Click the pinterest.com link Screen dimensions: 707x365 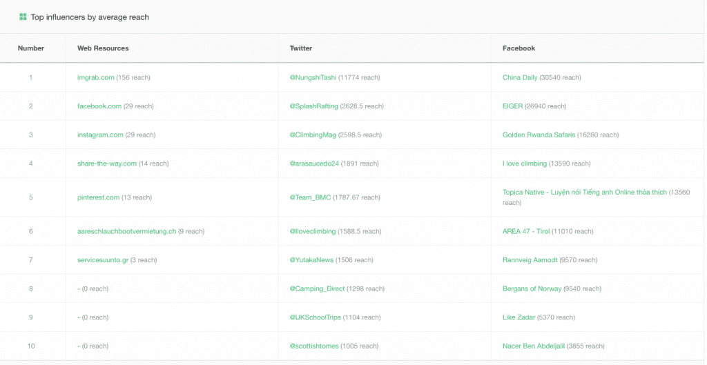[98, 197]
